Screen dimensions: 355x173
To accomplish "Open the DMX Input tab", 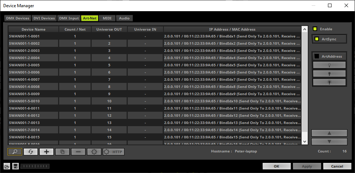I will pos(69,18).
